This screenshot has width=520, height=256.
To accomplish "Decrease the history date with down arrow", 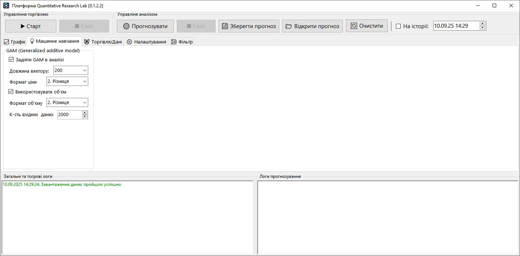I will pos(482,28).
